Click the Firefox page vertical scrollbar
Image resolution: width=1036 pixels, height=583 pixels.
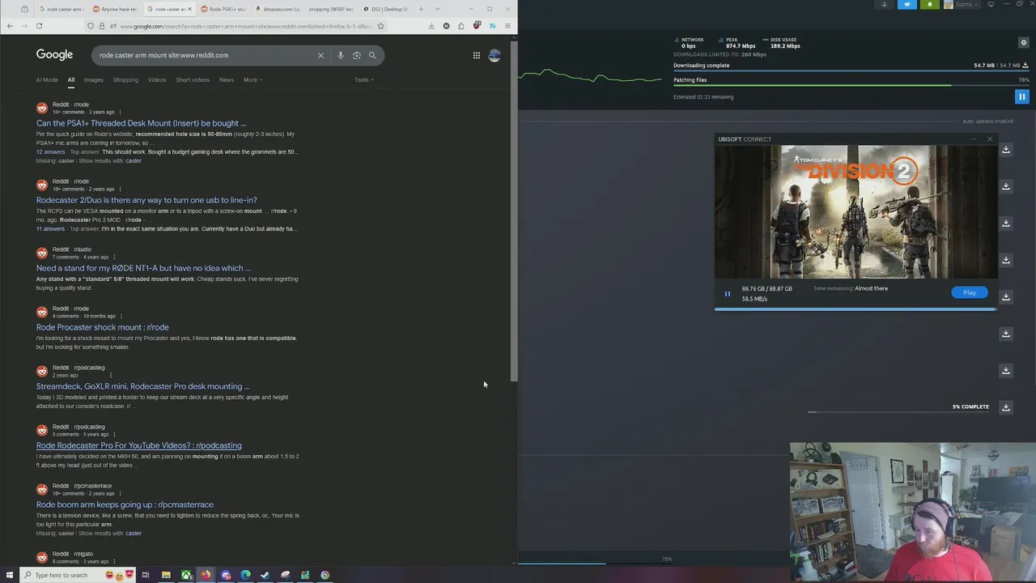click(514, 211)
